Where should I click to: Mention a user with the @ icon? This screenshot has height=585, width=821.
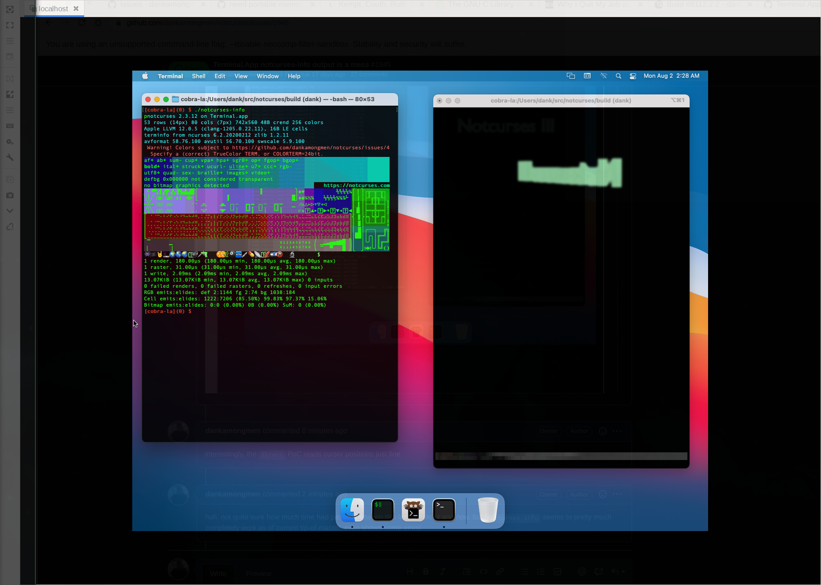[x=581, y=572]
